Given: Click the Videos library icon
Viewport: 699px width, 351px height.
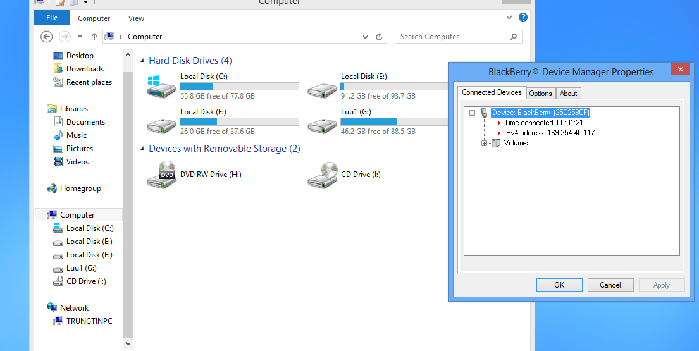Looking at the screenshot, I should (x=58, y=162).
